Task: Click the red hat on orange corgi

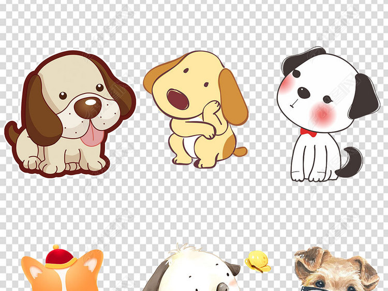Action: 60,257
